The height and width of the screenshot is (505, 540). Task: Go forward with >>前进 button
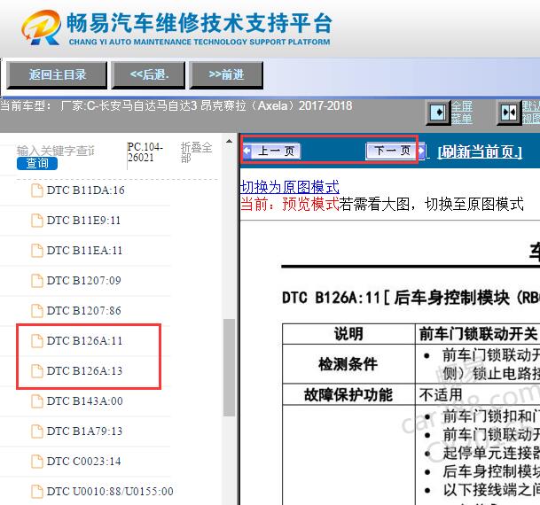click(x=226, y=74)
